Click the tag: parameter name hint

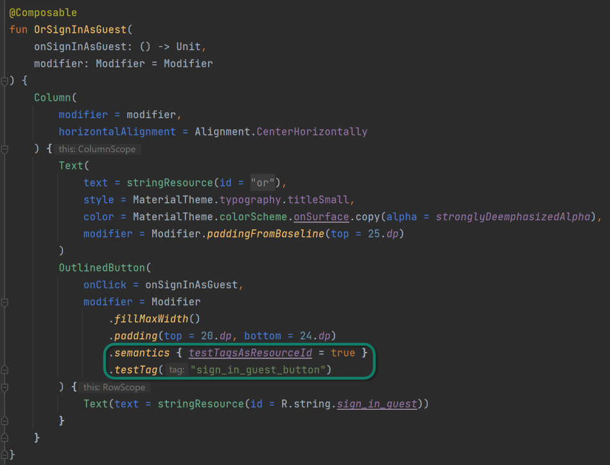(x=177, y=370)
